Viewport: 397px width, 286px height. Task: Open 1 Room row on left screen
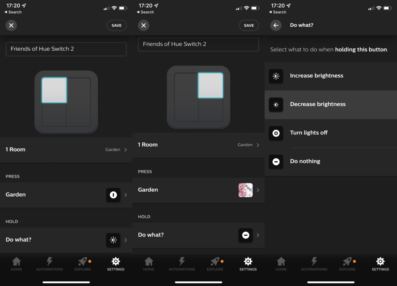tap(66, 149)
